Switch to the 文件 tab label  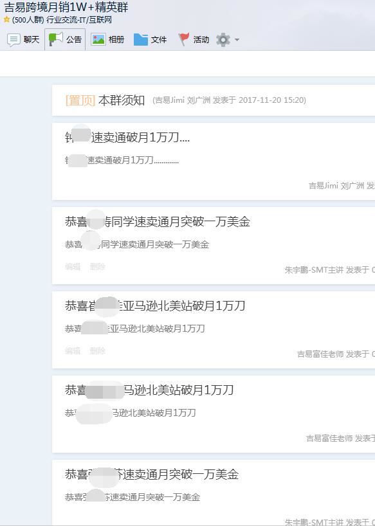click(x=159, y=40)
